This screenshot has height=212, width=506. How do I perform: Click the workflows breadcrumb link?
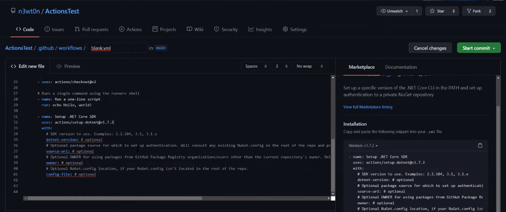point(70,48)
